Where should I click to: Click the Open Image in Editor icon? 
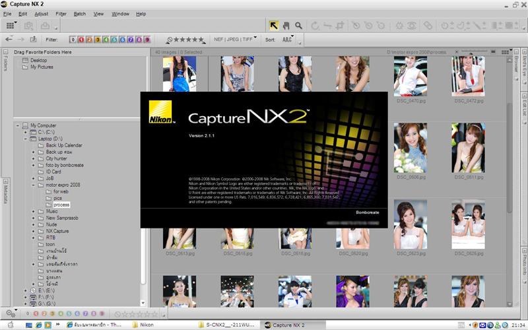tap(28, 26)
